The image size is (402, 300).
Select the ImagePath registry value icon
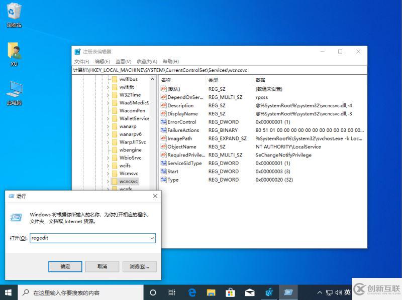coord(163,138)
